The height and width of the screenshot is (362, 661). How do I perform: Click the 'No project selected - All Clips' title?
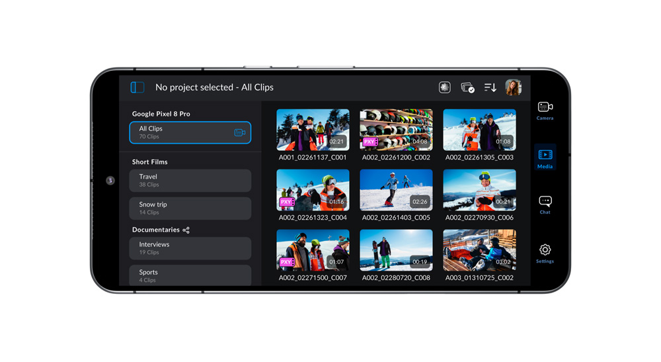214,87
